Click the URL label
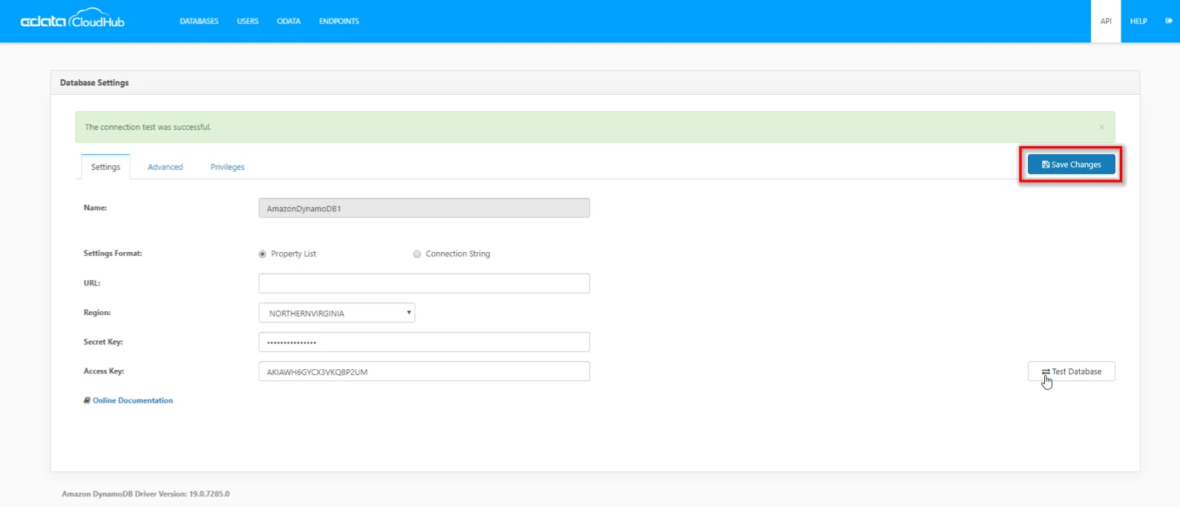Viewport: 1180px width, 507px height. click(x=92, y=283)
